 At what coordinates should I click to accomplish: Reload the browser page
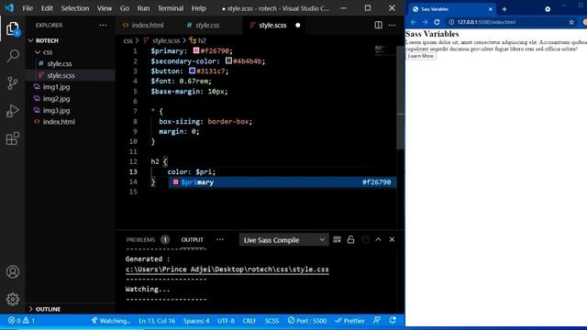click(437, 22)
